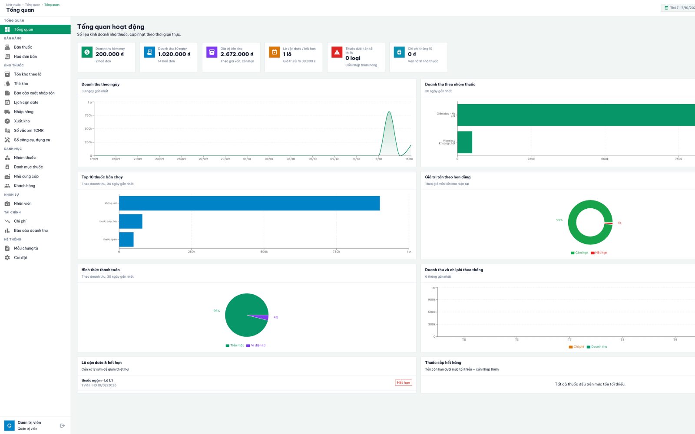Click the Hết hạn badge on Lô L1

[x=404, y=383]
